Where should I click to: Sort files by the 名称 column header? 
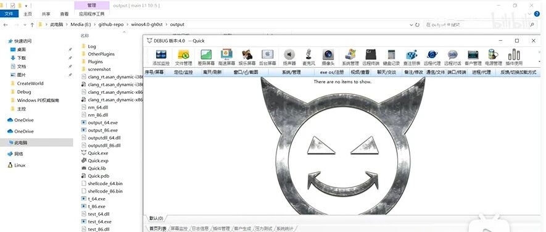click(x=85, y=36)
